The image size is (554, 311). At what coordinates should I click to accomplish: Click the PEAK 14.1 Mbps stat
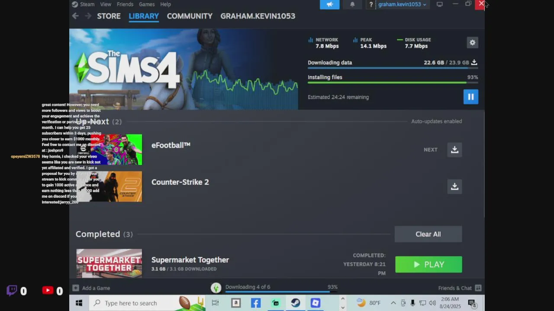370,43
